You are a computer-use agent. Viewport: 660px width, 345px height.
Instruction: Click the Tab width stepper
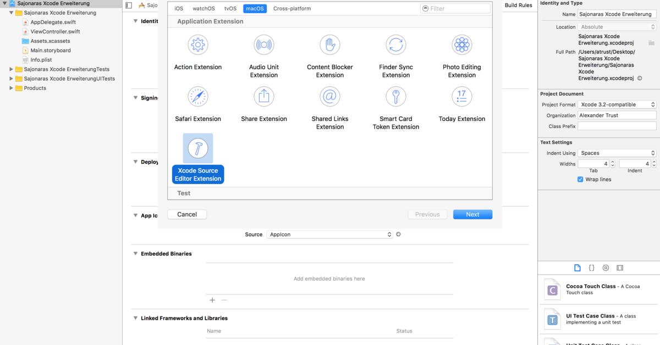613,164
